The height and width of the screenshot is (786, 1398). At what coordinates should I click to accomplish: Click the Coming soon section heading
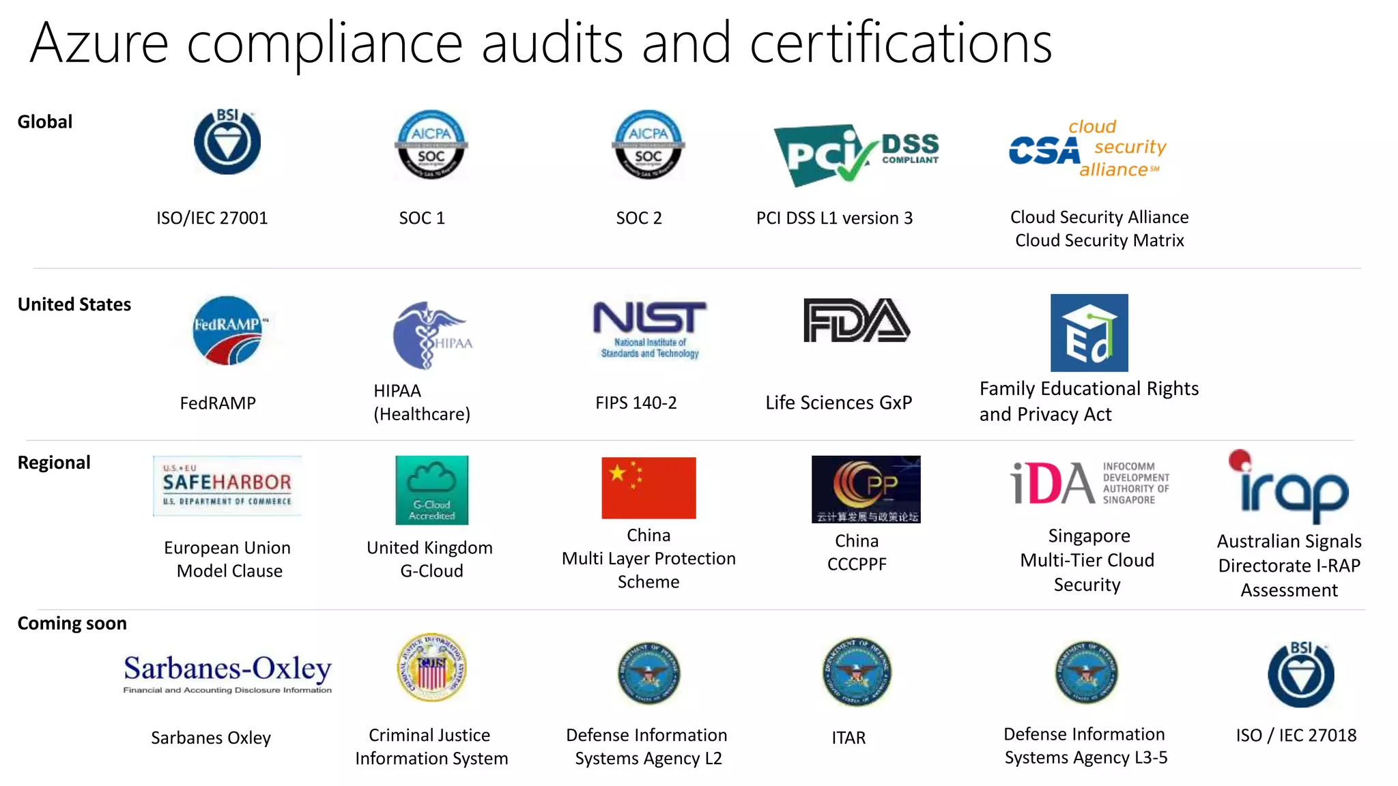pyautogui.click(x=72, y=624)
